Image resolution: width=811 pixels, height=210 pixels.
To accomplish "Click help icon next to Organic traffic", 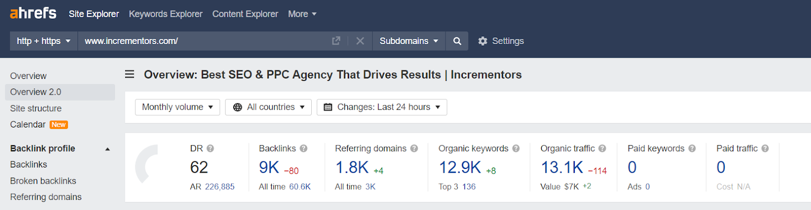I will tap(602, 148).
